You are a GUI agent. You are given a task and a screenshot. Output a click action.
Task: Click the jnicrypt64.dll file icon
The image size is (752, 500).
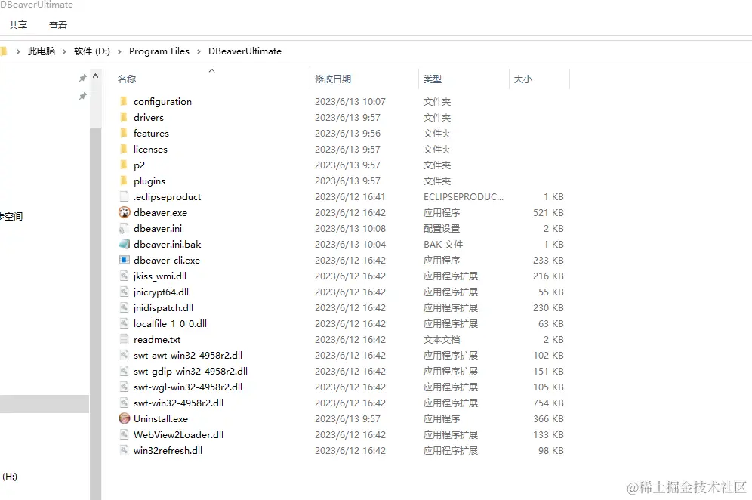coord(125,292)
